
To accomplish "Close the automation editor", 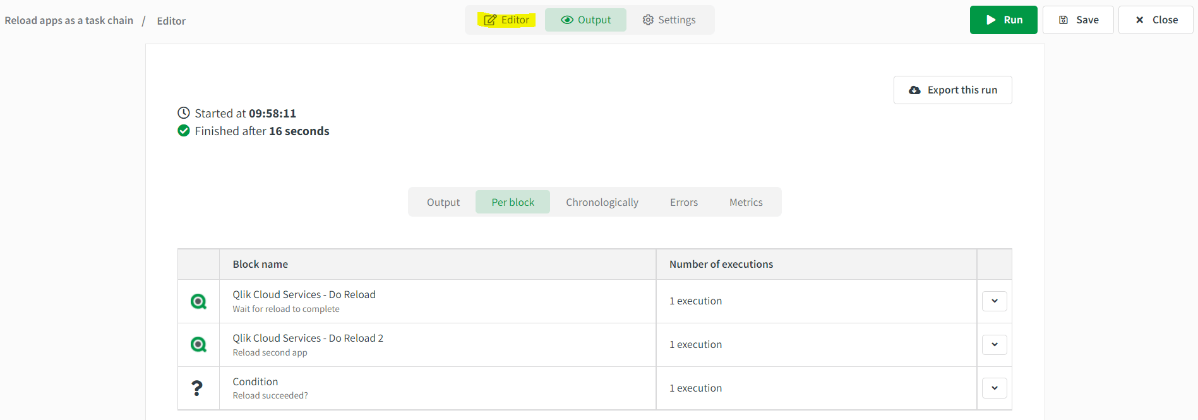I will [x=1156, y=20].
